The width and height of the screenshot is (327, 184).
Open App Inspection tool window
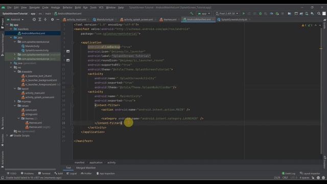pyautogui.click(x=105, y=174)
